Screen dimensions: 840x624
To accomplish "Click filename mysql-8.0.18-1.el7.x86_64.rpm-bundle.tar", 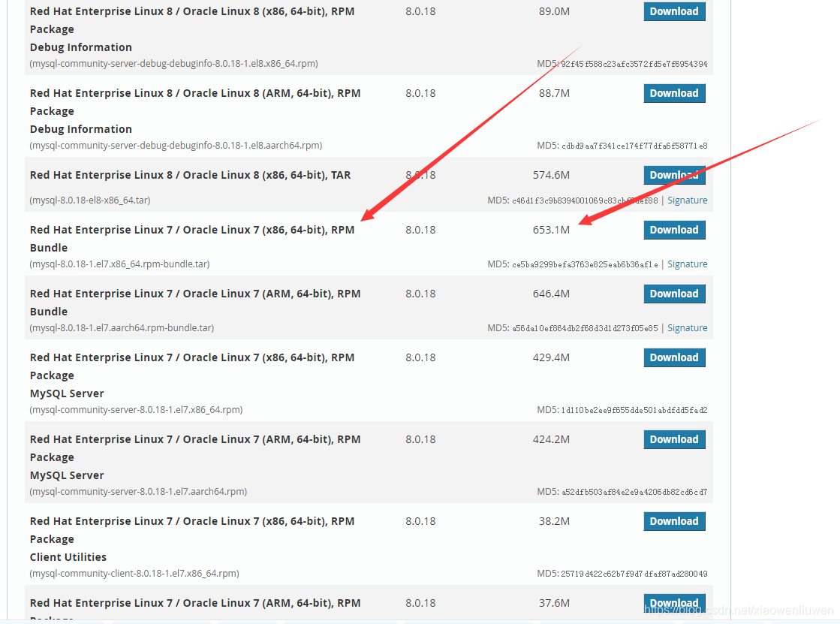I will [x=119, y=264].
